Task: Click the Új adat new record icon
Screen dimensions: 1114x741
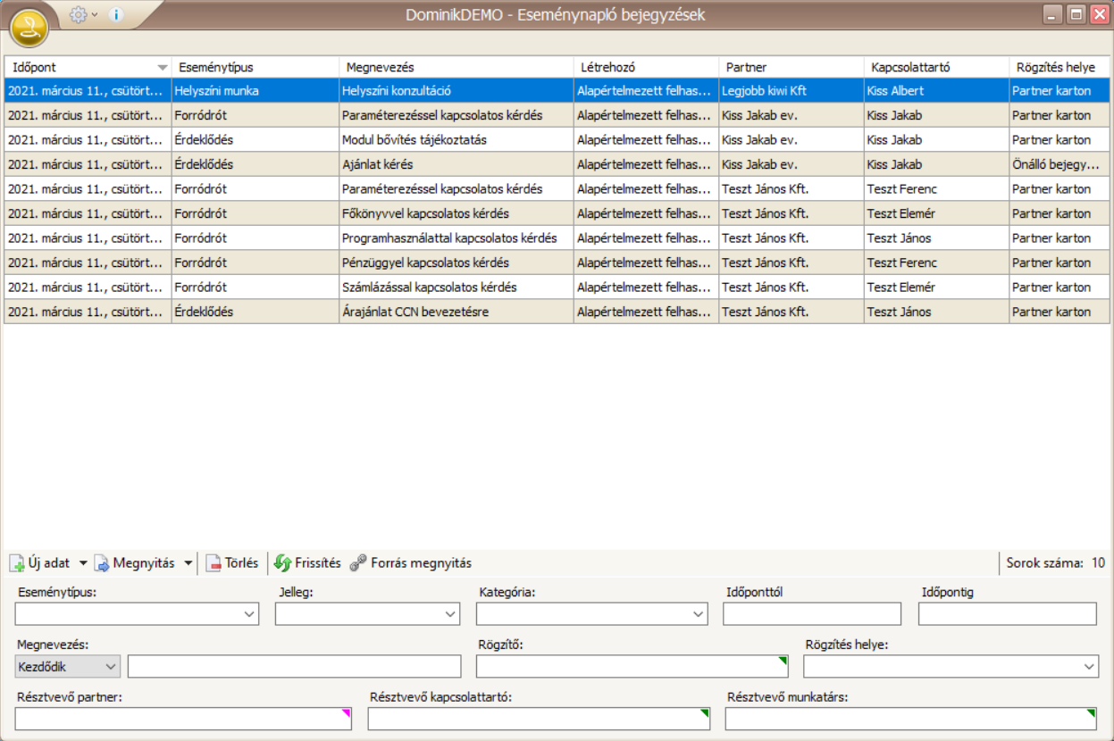Action: (x=17, y=563)
